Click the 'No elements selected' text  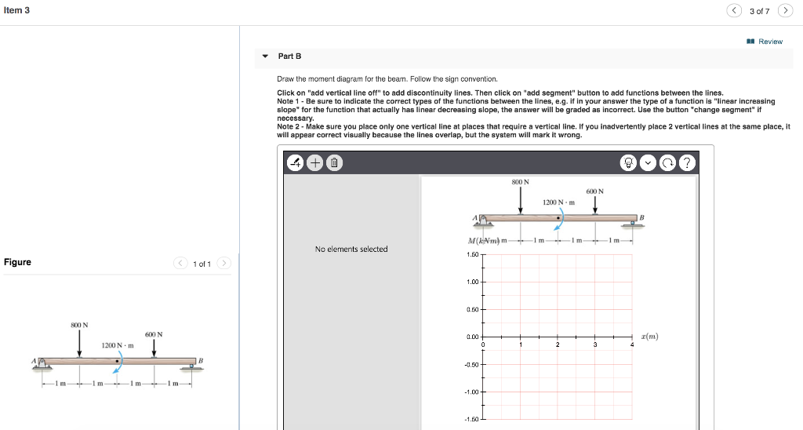(351, 249)
